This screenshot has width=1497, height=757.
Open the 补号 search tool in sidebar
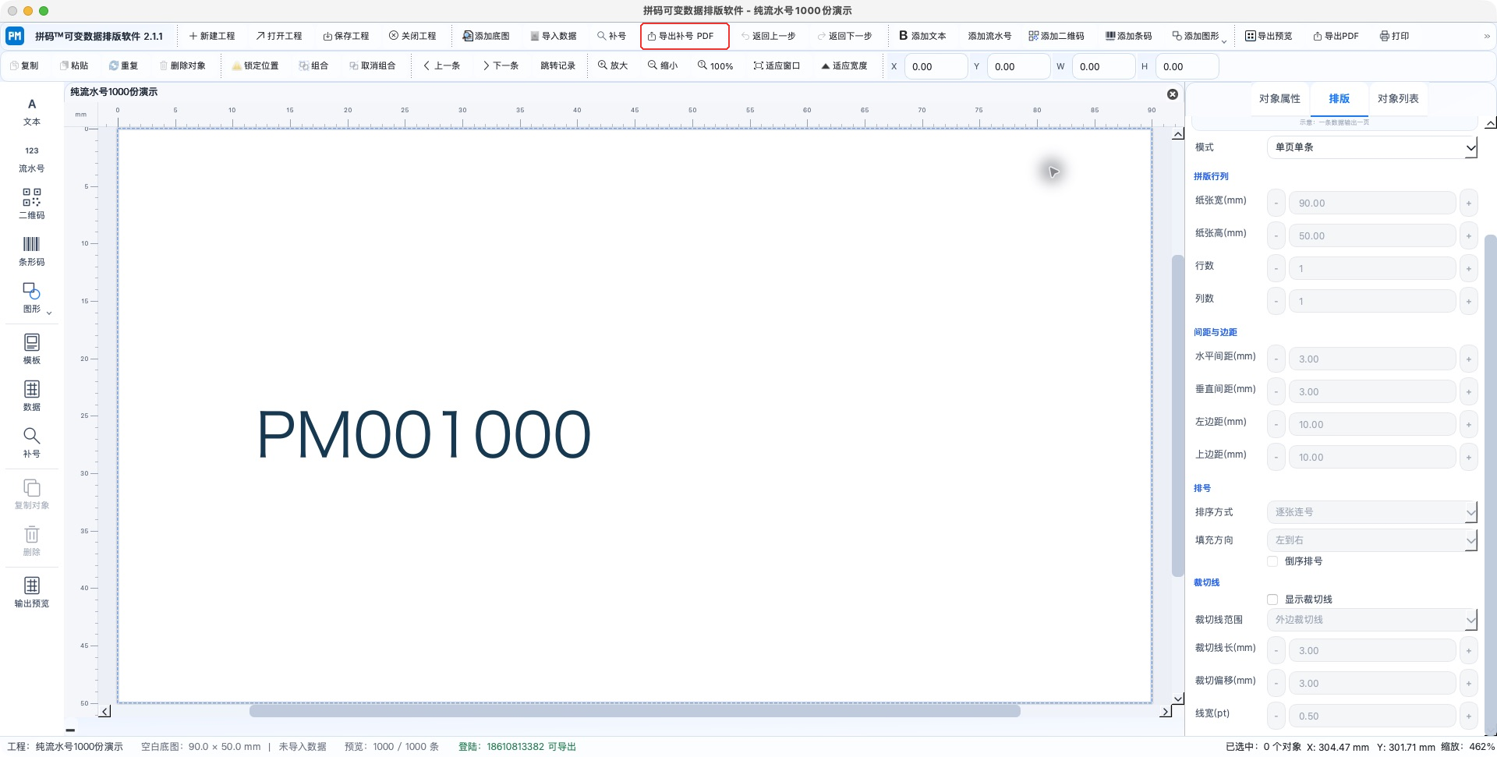click(x=32, y=443)
